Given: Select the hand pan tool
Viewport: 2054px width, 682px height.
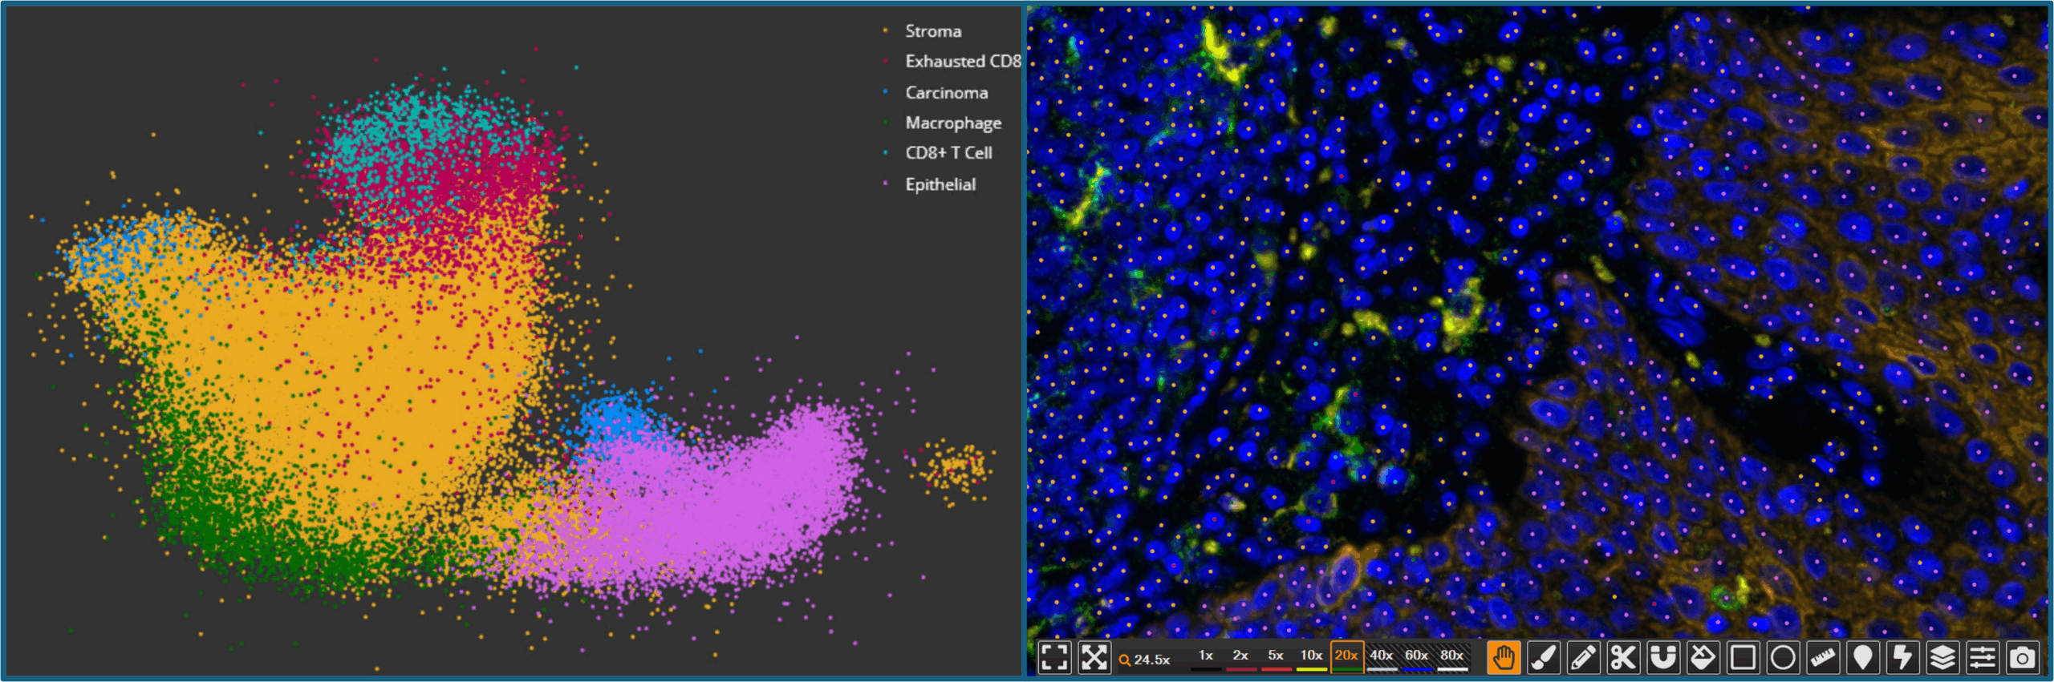Looking at the screenshot, I should pos(1504,658).
